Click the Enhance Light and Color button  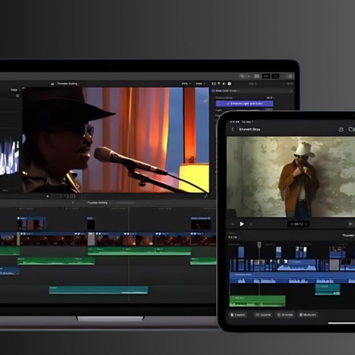(244, 104)
